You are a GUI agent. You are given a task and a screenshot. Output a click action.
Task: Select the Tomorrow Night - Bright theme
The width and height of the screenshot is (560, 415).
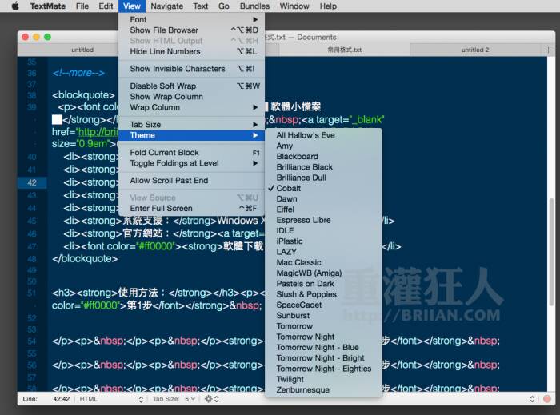pos(323,358)
